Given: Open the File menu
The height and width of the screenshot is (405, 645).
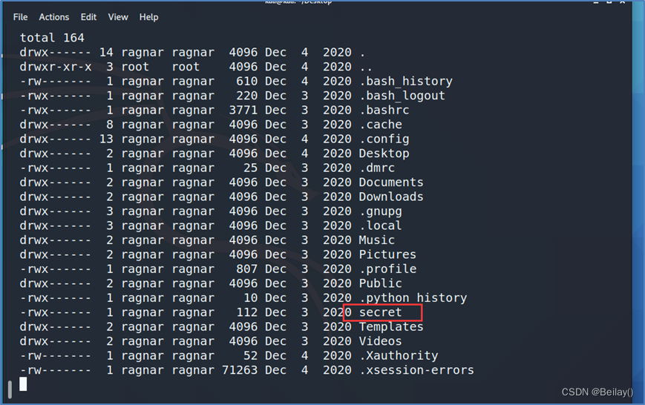Looking at the screenshot, I should tap(20, 17).
